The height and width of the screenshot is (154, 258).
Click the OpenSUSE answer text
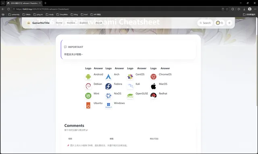click(141, 94)
